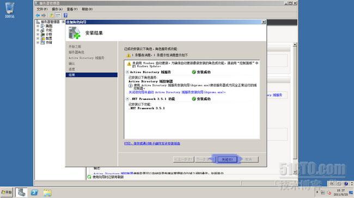The height and width of the screenshot is (198, 354).
Task: Click the green refresh icon in Server Manager footer
Action: pos(89,177)
